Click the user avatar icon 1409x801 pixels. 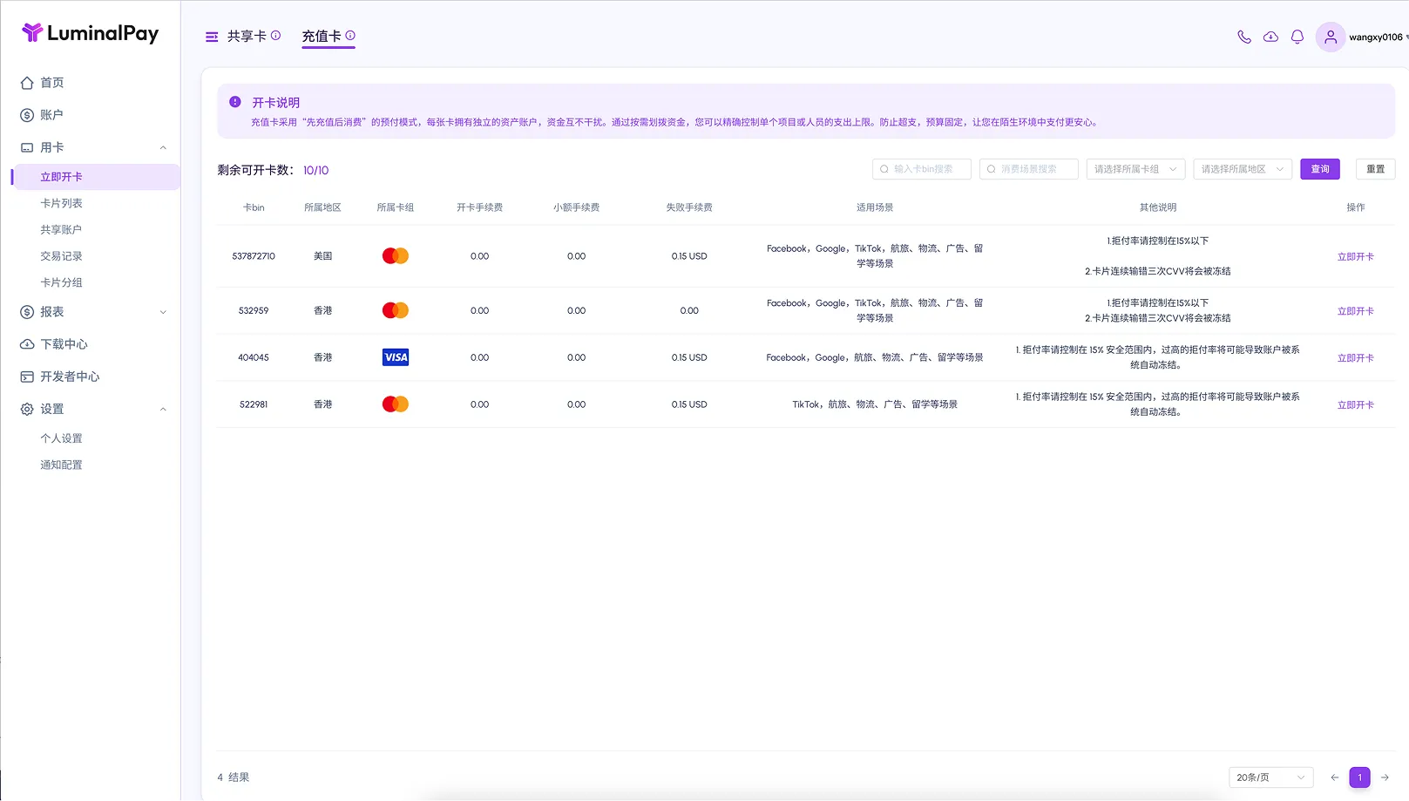1331,37
